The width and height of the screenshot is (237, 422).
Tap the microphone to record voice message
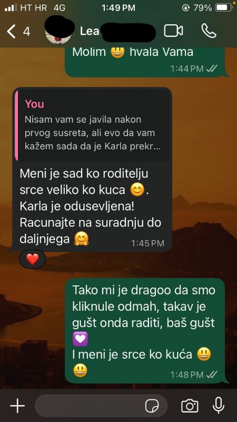219,405
